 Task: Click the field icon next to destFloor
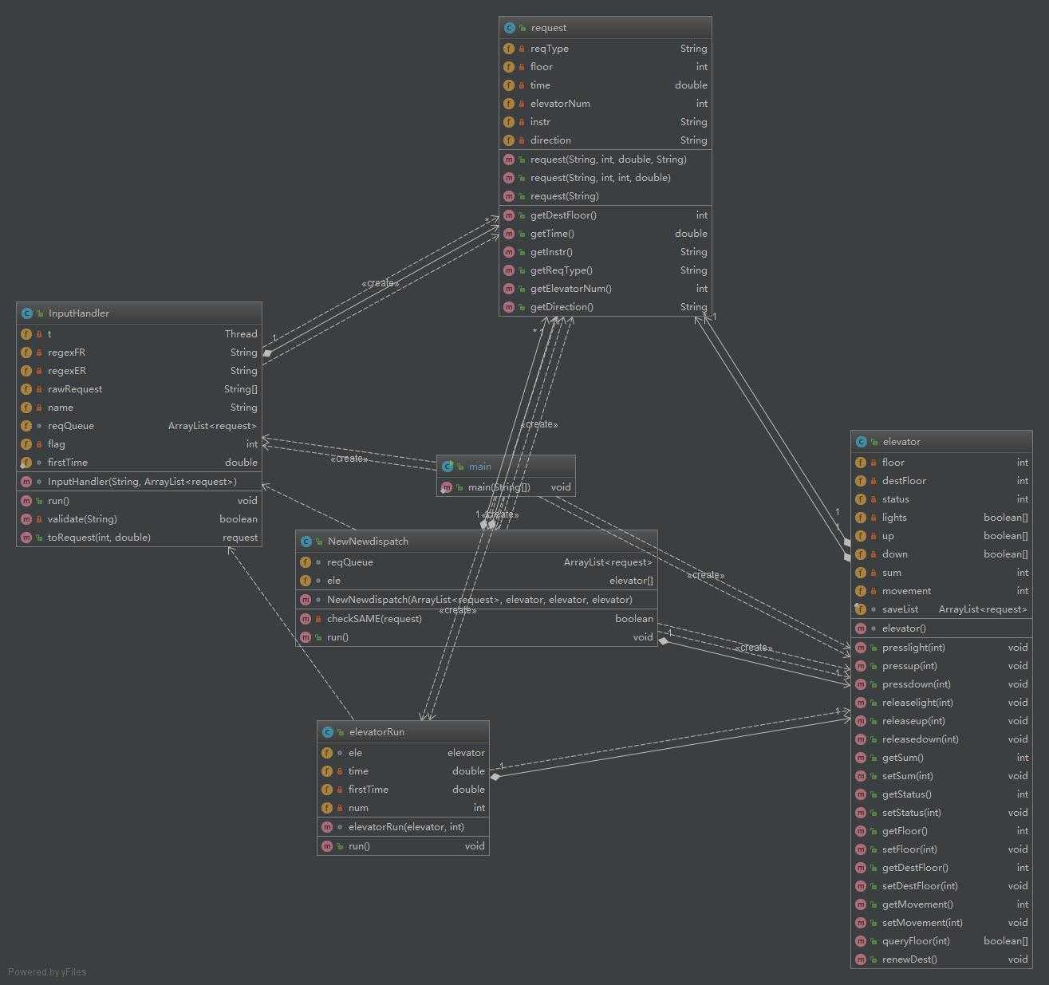pyautogui.click(x=861, y=481)
